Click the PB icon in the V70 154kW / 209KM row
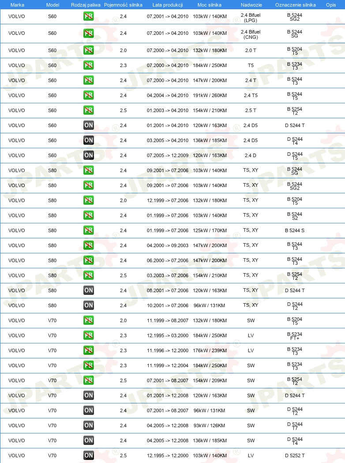 tap(89, 380)
